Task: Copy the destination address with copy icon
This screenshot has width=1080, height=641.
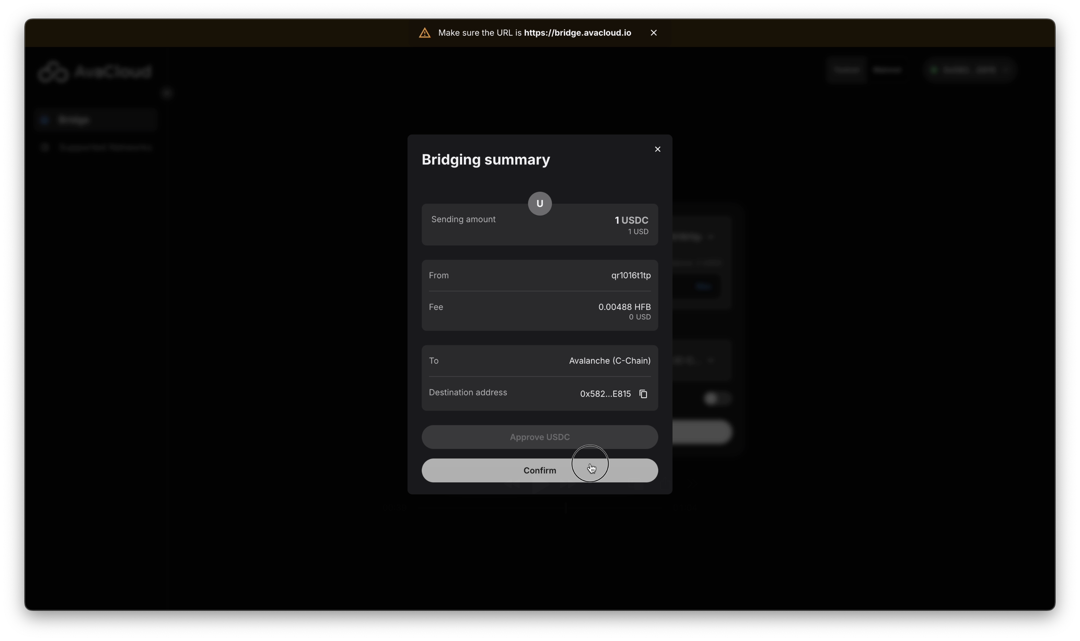Action: coord(643,394)
